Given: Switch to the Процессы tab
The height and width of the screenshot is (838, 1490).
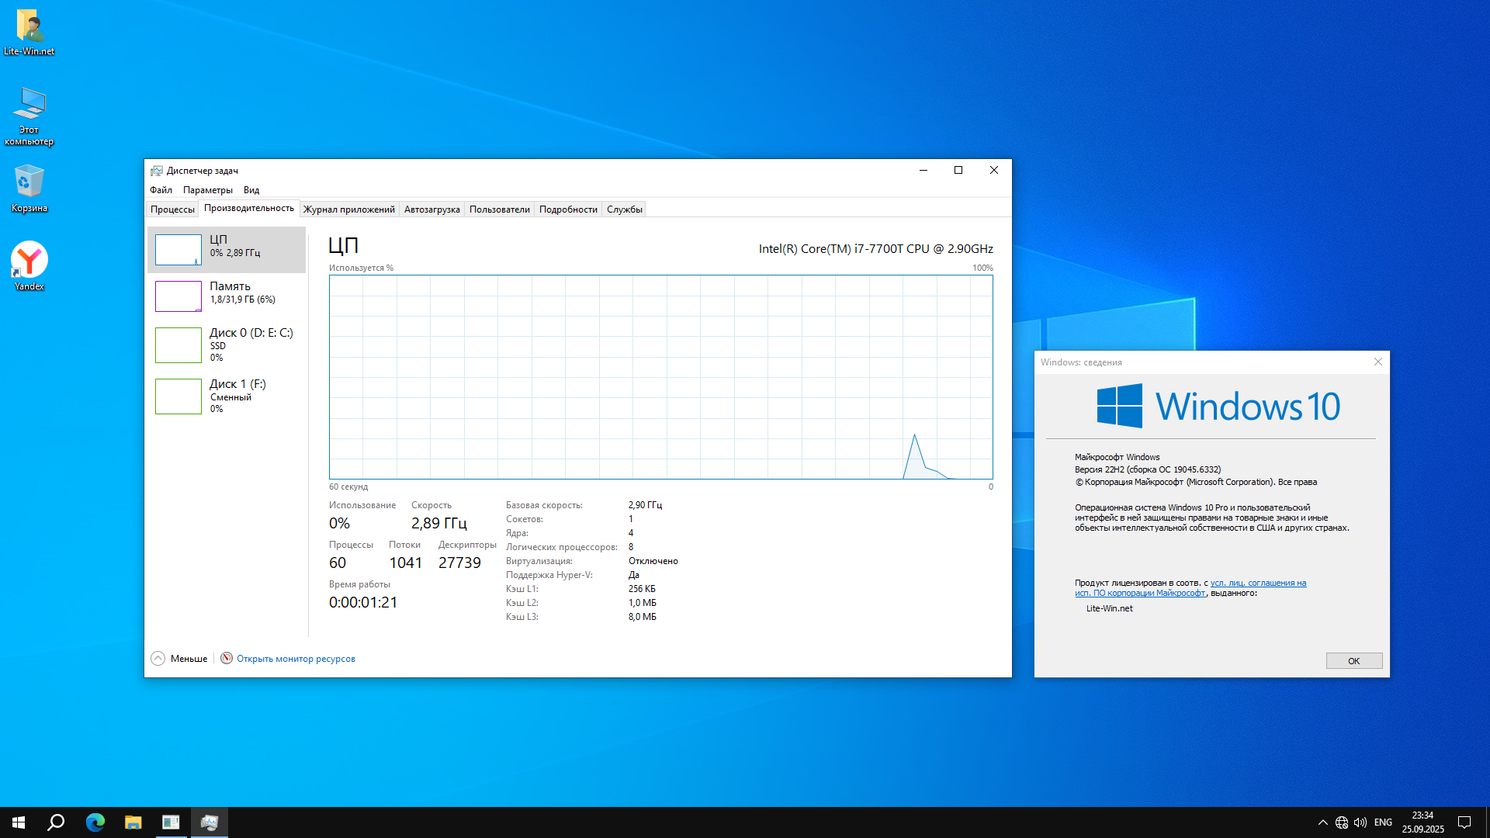Looking at the screenshot, I should point(172,209).
